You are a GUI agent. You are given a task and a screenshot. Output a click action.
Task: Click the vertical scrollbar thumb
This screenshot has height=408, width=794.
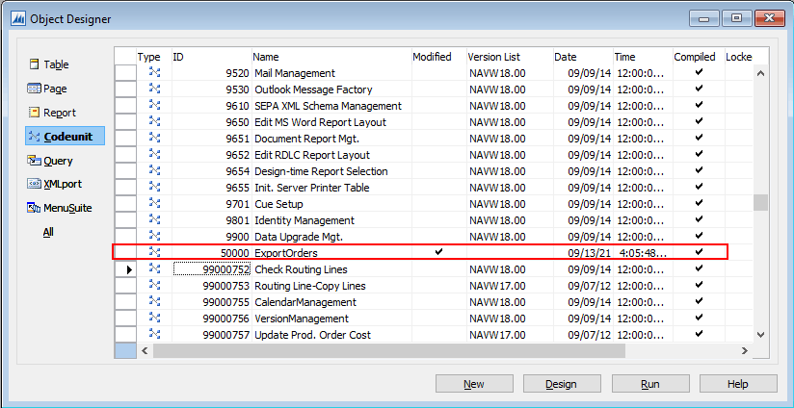(x=760, y=202)
